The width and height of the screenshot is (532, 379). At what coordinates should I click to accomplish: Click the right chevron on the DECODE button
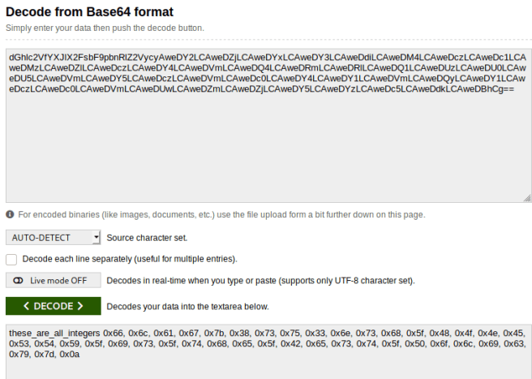click(x=80, y=306)
